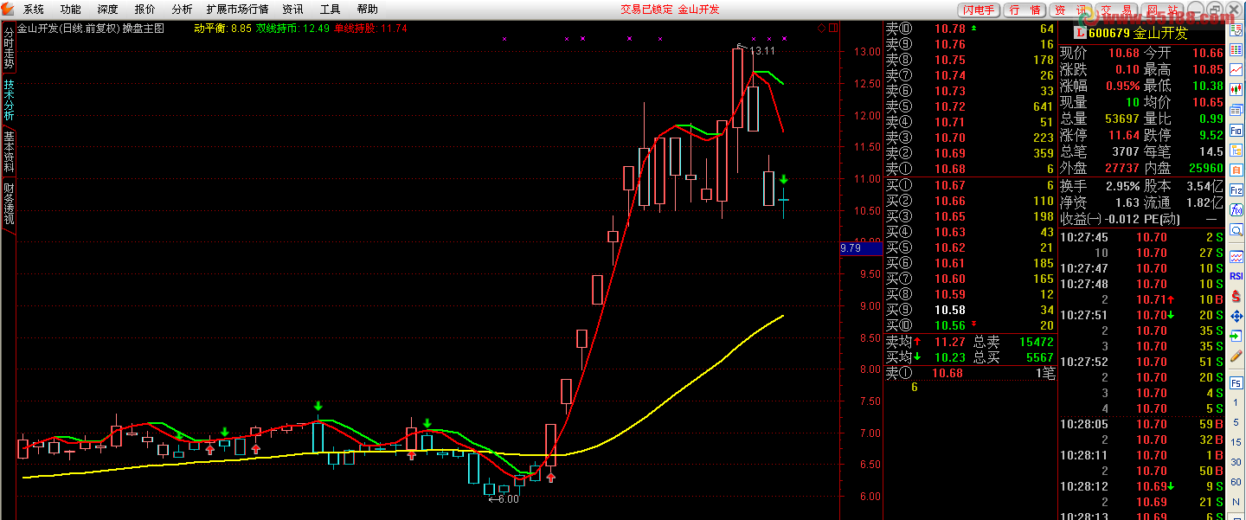Image resolution: width=1246 pixels, height=520 pixels.
Task: Click the 卖① price 10.68 row
Action: pos(970,169)
